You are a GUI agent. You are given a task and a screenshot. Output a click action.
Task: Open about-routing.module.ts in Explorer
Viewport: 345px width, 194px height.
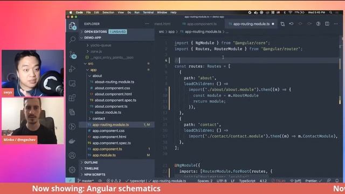click(114, 82)
